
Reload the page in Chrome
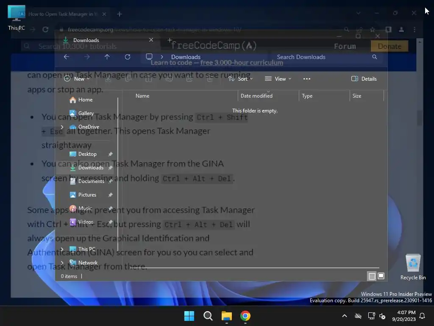[x=45, y=29]
